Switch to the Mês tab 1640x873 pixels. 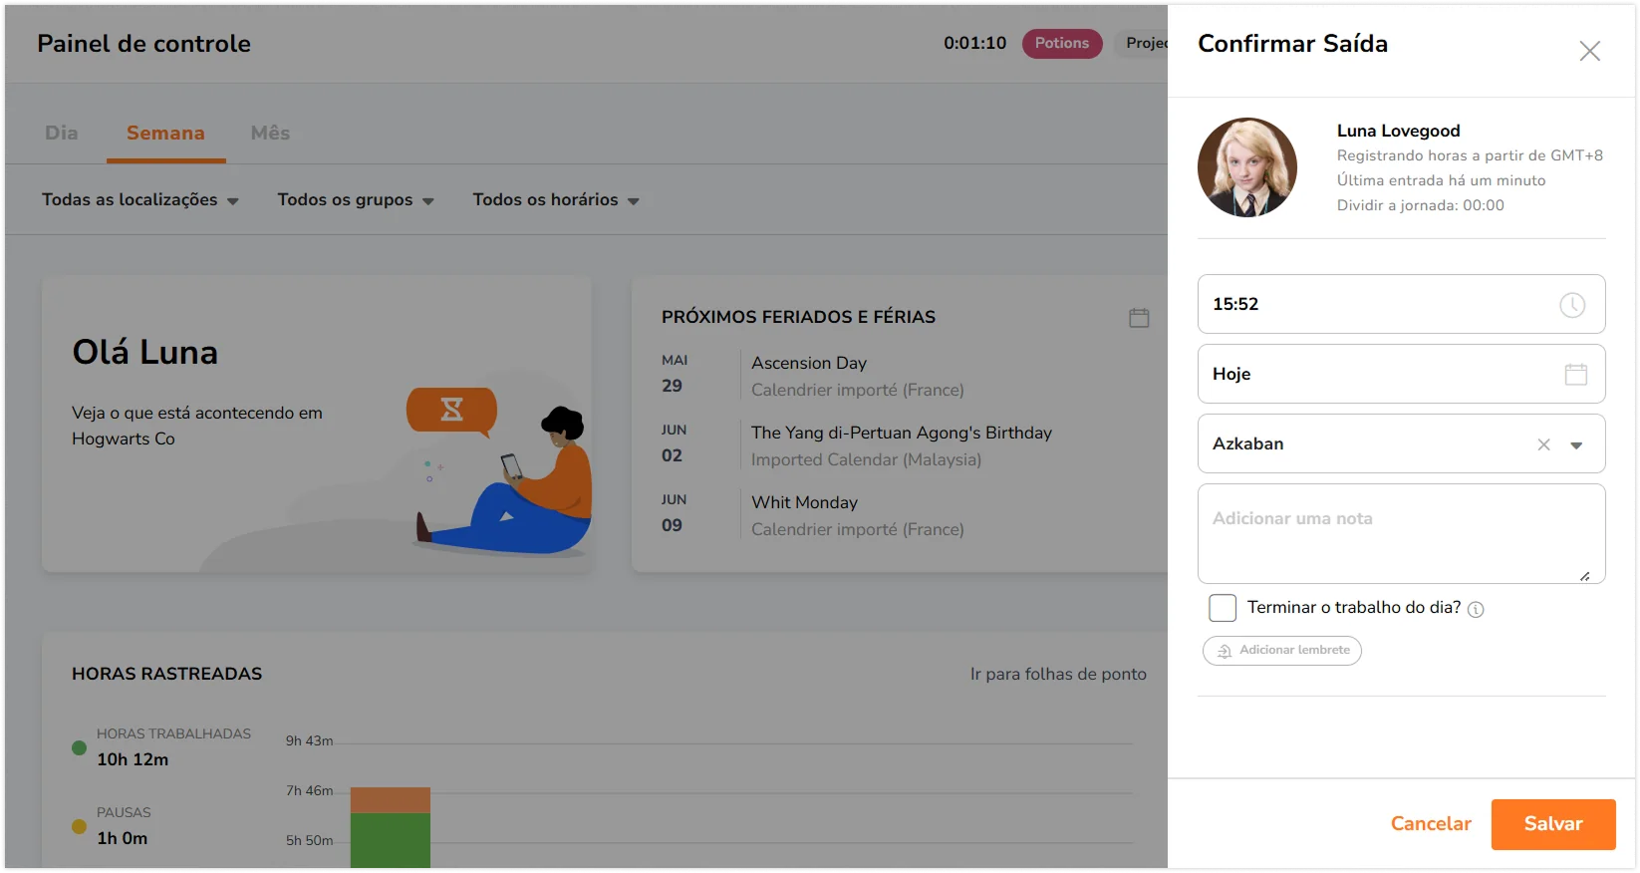click(x=270, y=133)
